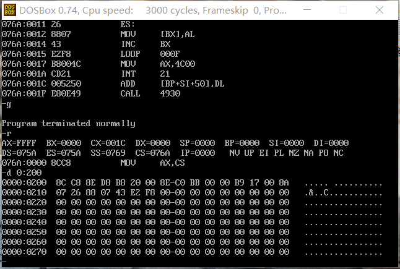Screen dimensions: 400x269
Task: Click the 'Program terminated normally' message
Action: [x=68, y=123]
